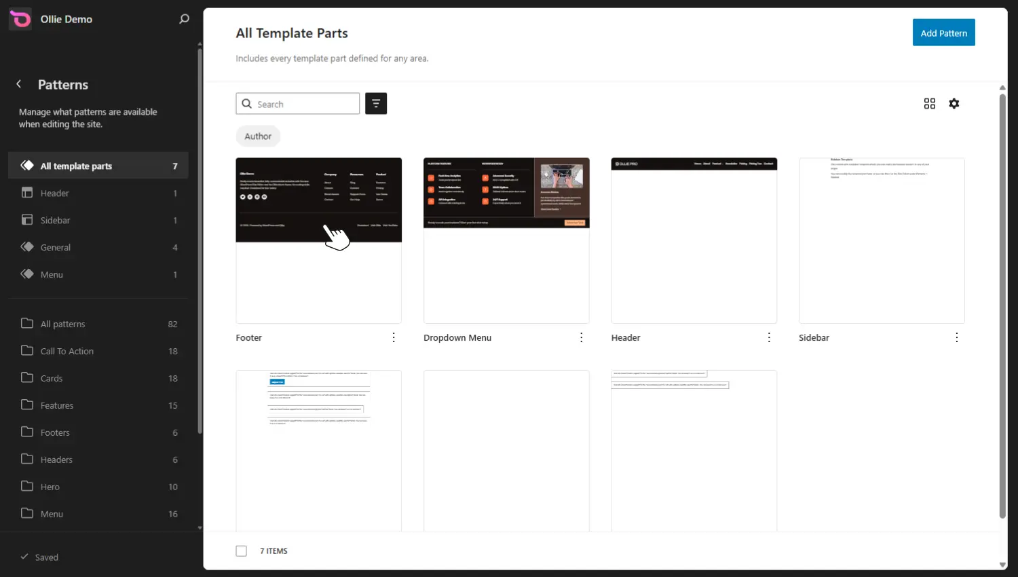Viewport: 1018px width, 577px height.
Task: Go back using the Patterns back arrow
Action: 19,84
